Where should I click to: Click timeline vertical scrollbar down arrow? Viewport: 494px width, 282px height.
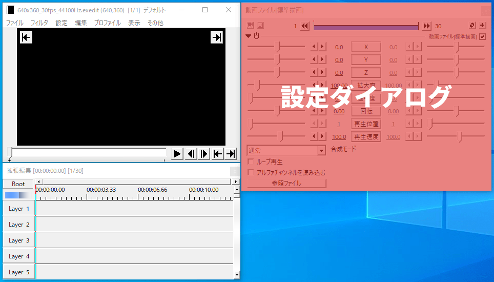237,275
